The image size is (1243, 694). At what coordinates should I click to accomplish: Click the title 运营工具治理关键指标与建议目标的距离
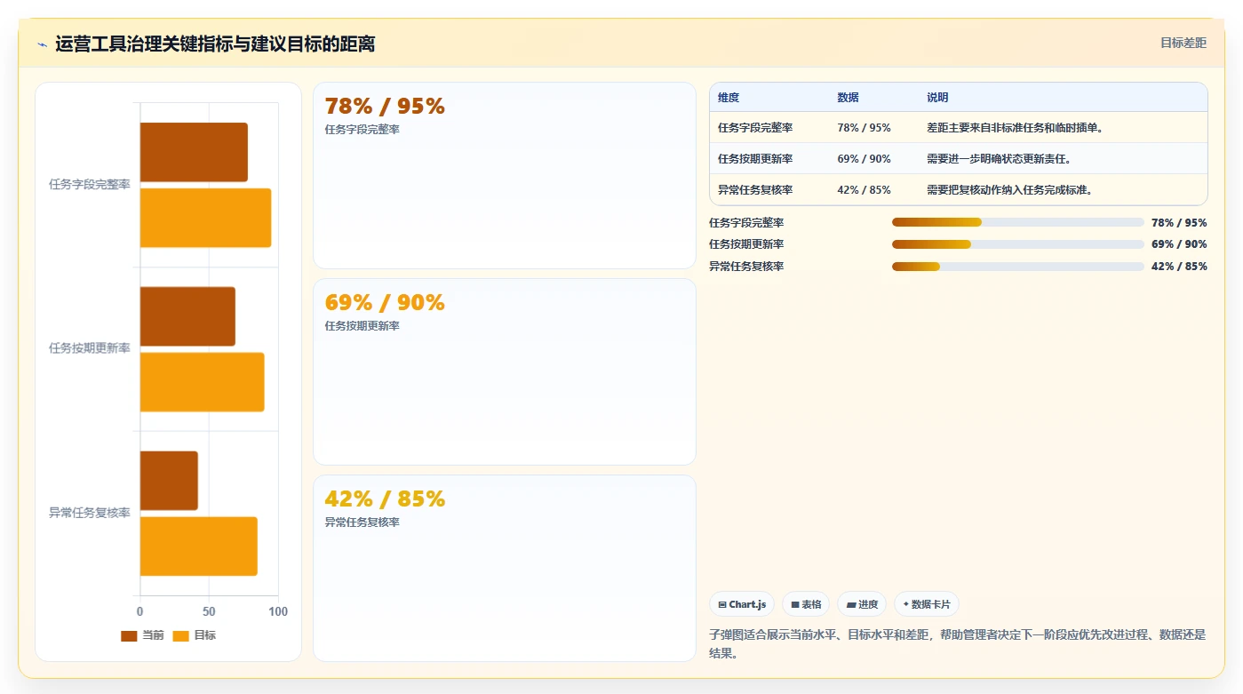[x=215, y=44]
